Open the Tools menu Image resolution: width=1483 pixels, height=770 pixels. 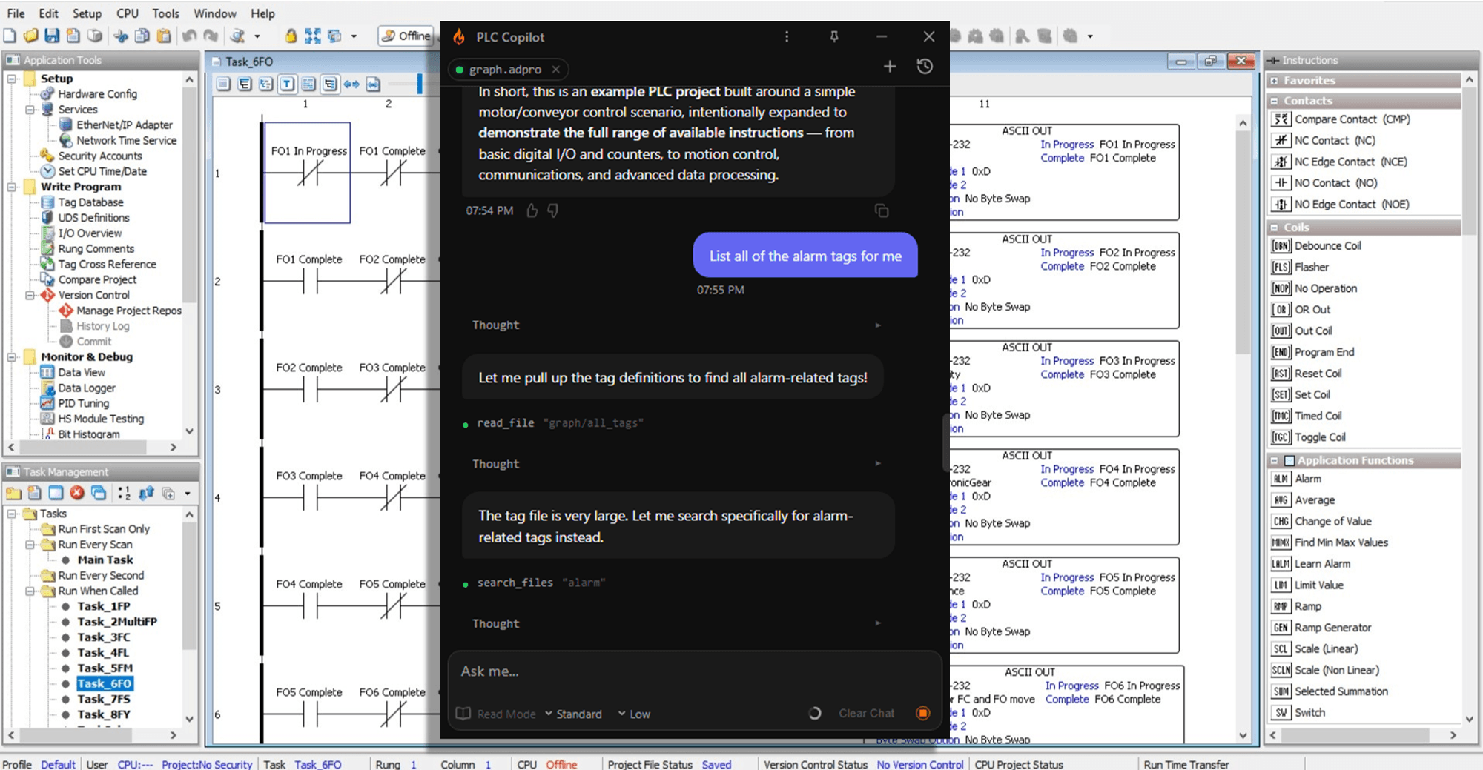[x=165, y=13]
